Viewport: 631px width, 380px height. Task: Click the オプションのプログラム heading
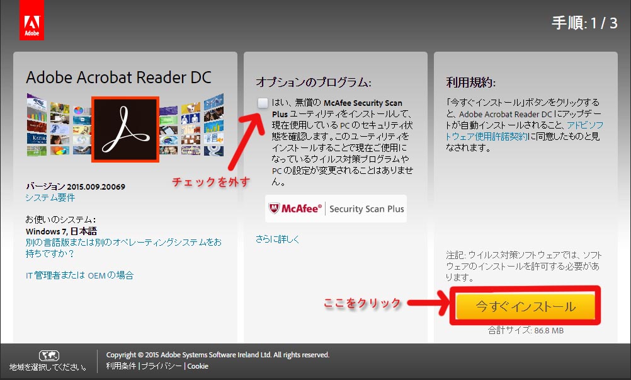(x=314, y=83)
